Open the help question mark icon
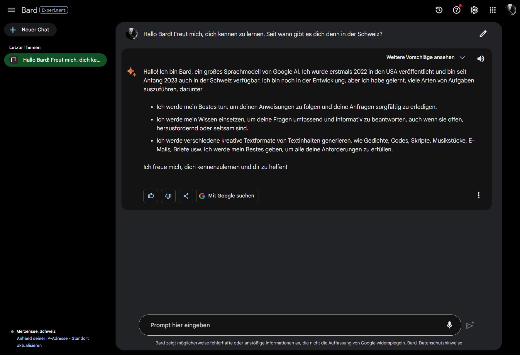 point(457,10)
